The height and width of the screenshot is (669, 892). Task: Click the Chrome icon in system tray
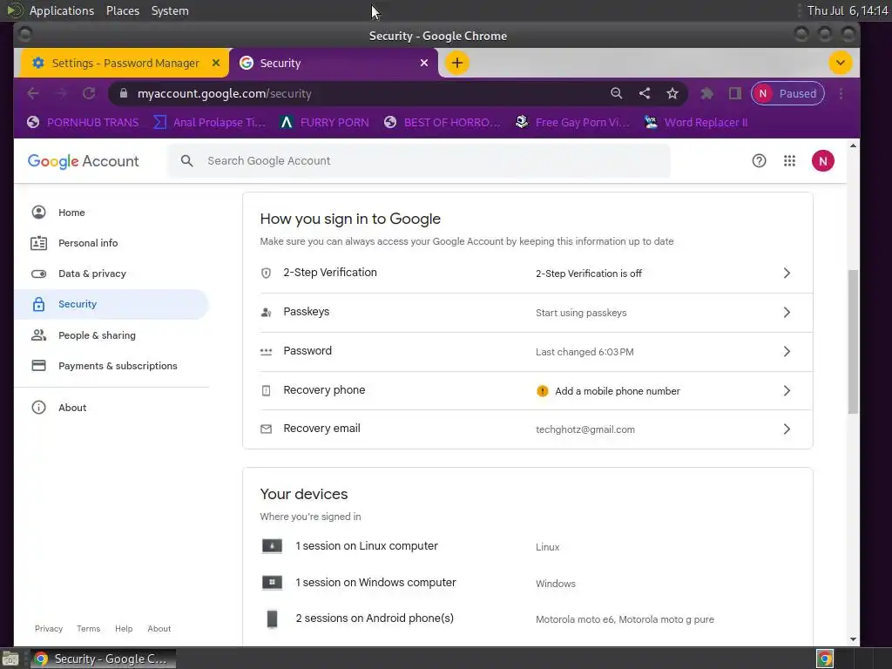[825, 659]
